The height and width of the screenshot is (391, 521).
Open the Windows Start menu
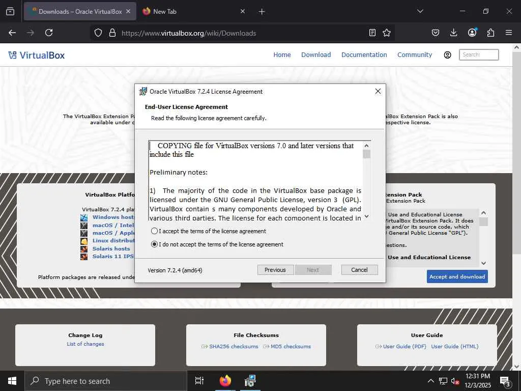coord(12,381)
